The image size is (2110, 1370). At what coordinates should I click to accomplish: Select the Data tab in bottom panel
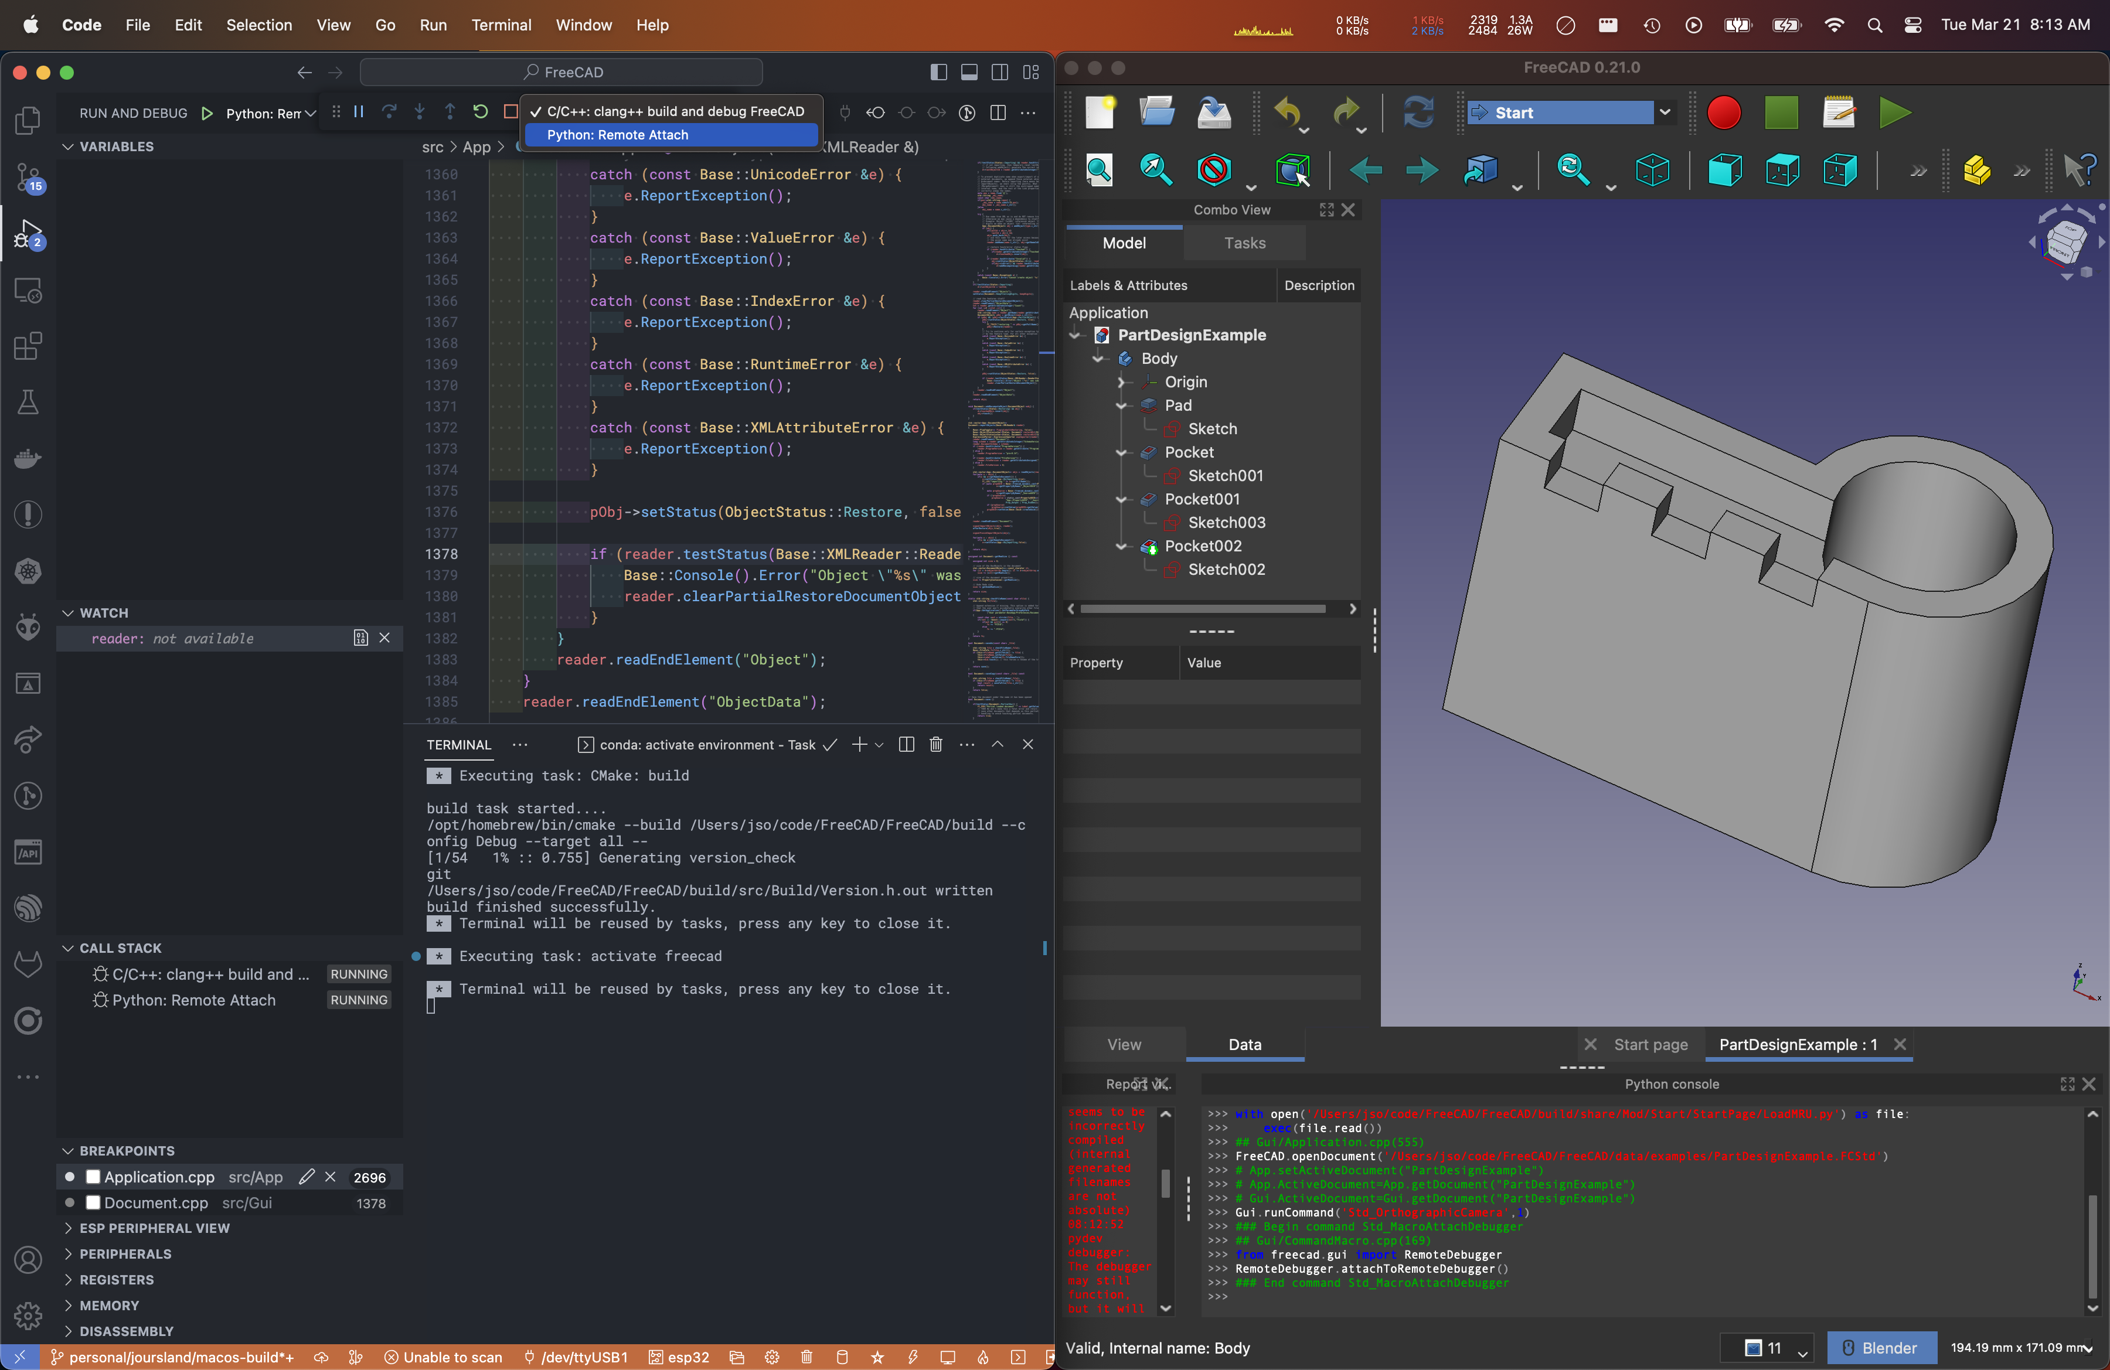pos(1244,1044)
